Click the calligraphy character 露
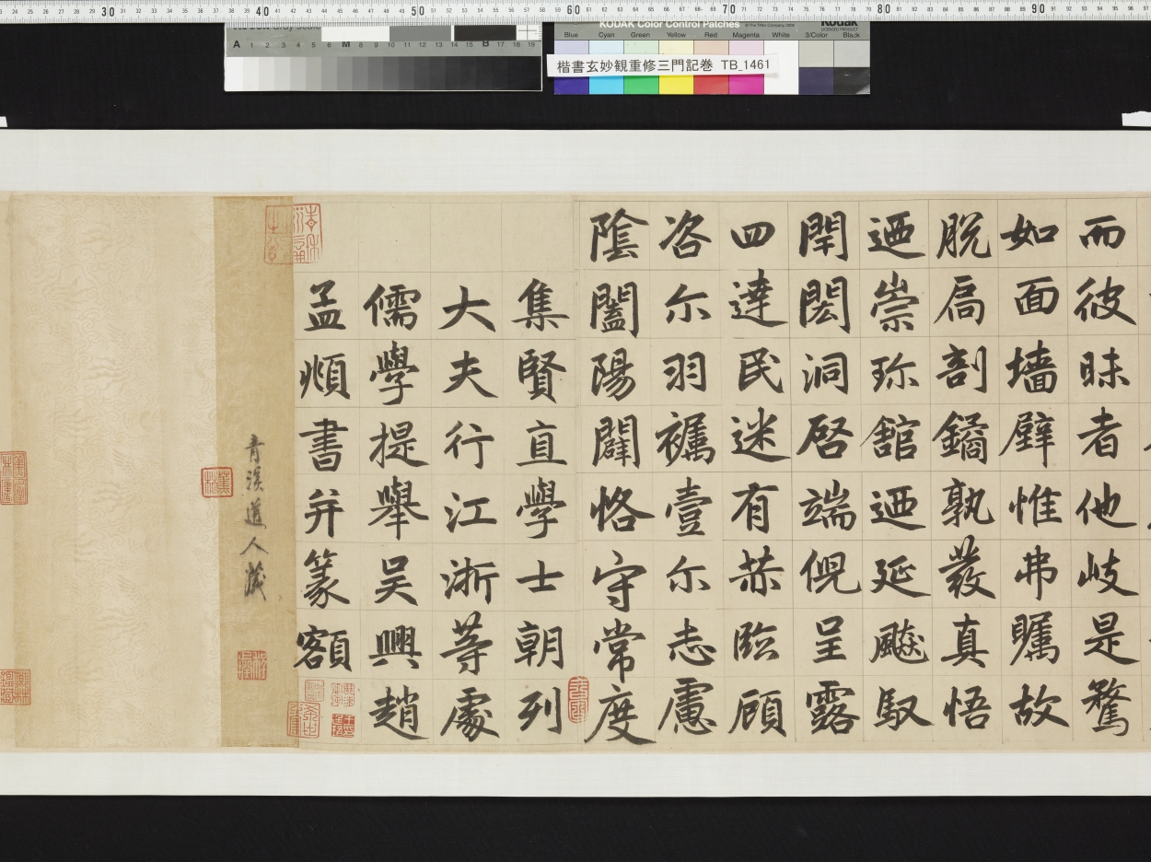1151x862 pixels. [831, 709]
